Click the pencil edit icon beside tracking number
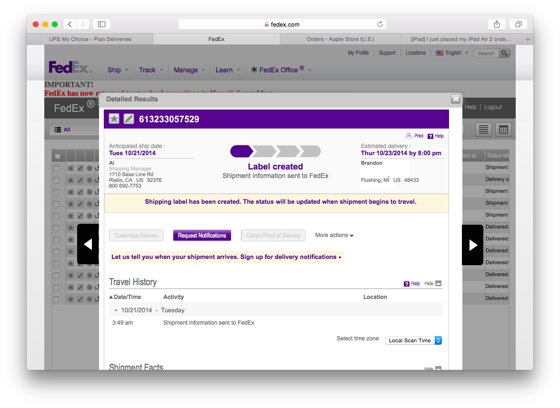 click(x=129, y=119)
